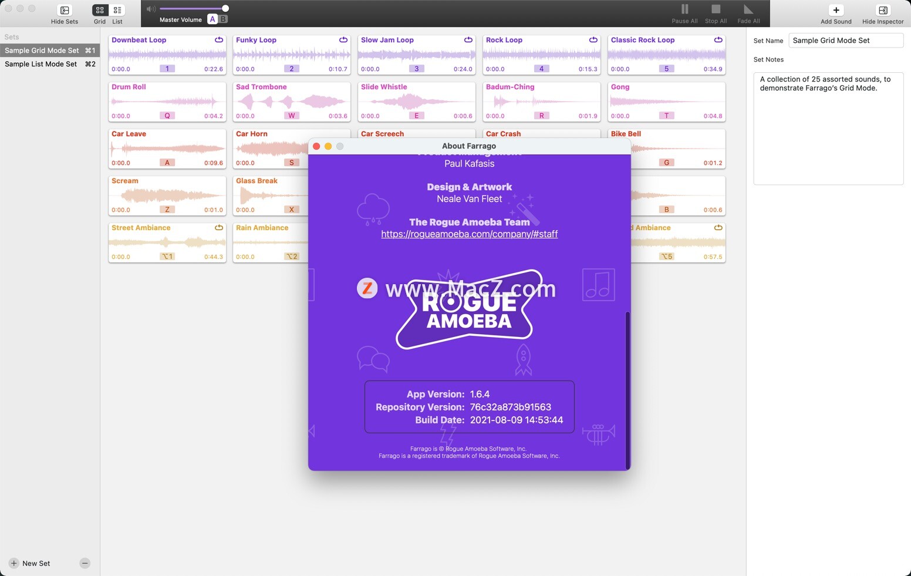Play the Slow Jam Loop sound tile

[417, 55]
